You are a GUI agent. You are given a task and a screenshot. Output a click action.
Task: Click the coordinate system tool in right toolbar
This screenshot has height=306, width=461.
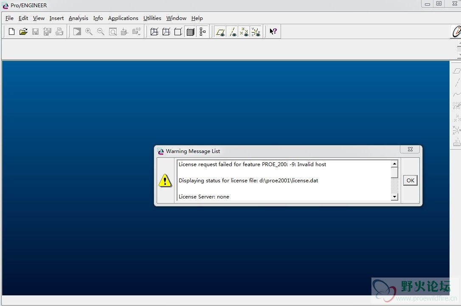(457, 130)
